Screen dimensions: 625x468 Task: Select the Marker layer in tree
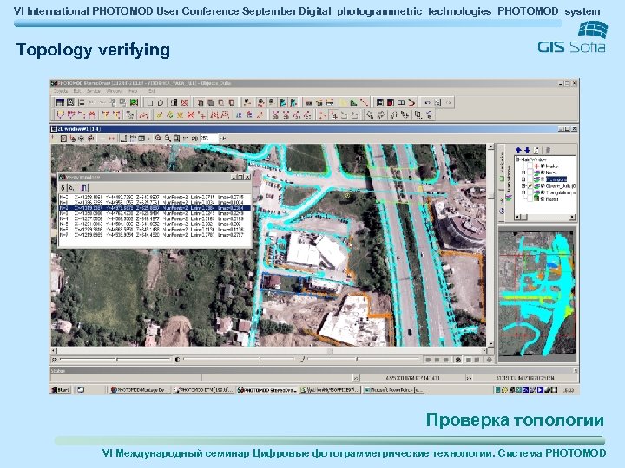pos(552,166)
